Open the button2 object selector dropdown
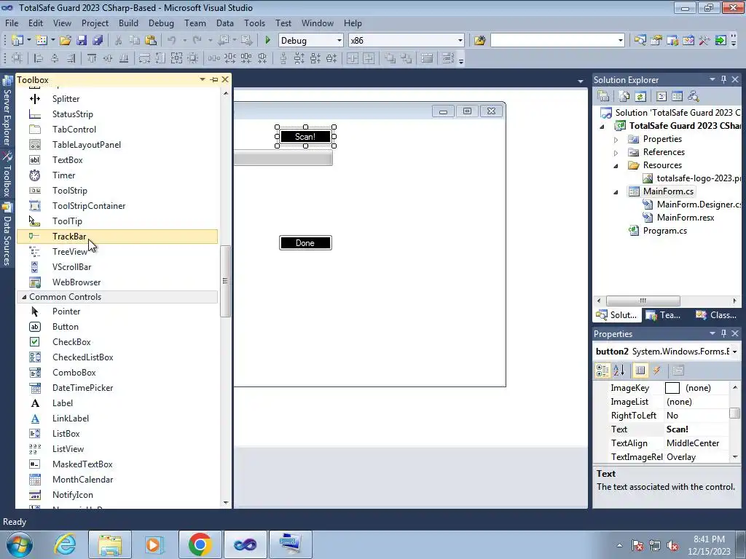The height and width of the screenshot is (559, 746). click(x=734, y=352)
